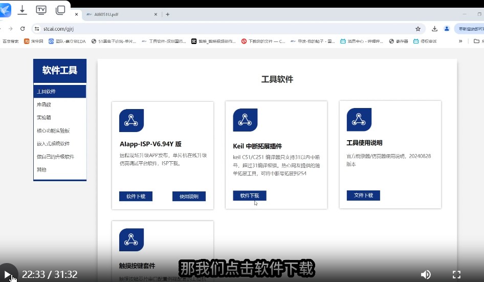
Task: Open the 淘宝网 bookmark
Action: (34, 41)
